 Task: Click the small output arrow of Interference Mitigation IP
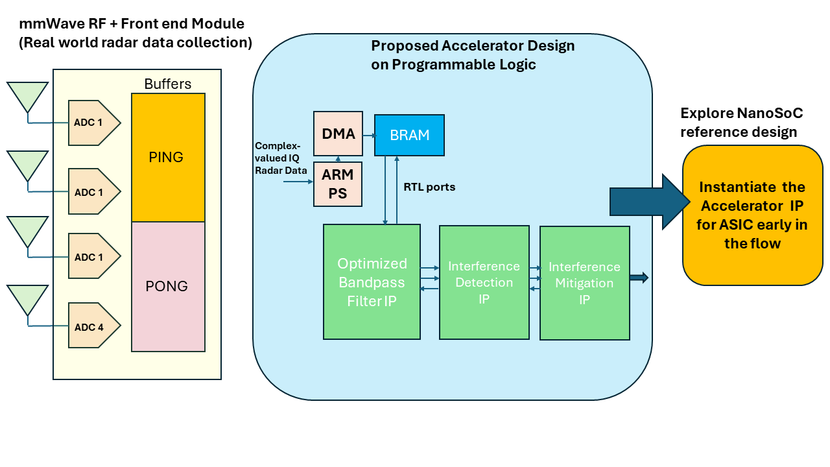[x=639, y=278]
